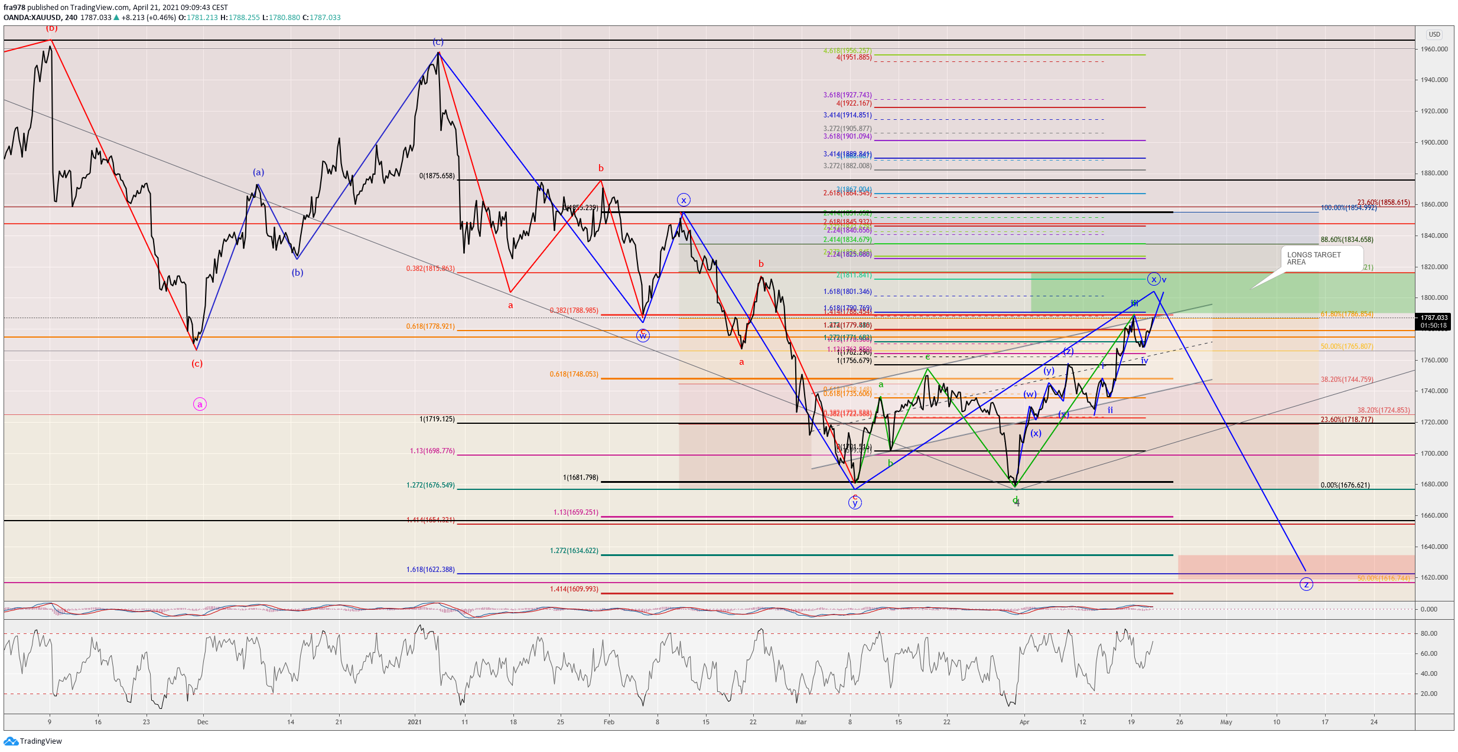Click the circled x label in the green target zone
This screenshot has width=1458, height=752.
click(x=1154, y=279)
